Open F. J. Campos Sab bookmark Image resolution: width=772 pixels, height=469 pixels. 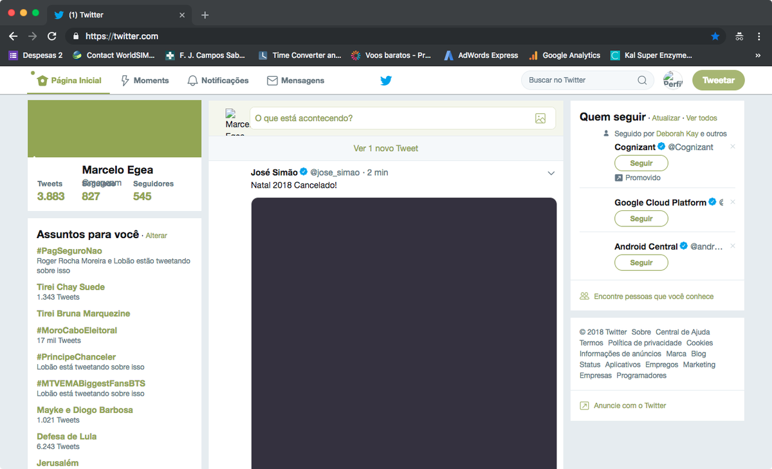(x=205, y=55)
